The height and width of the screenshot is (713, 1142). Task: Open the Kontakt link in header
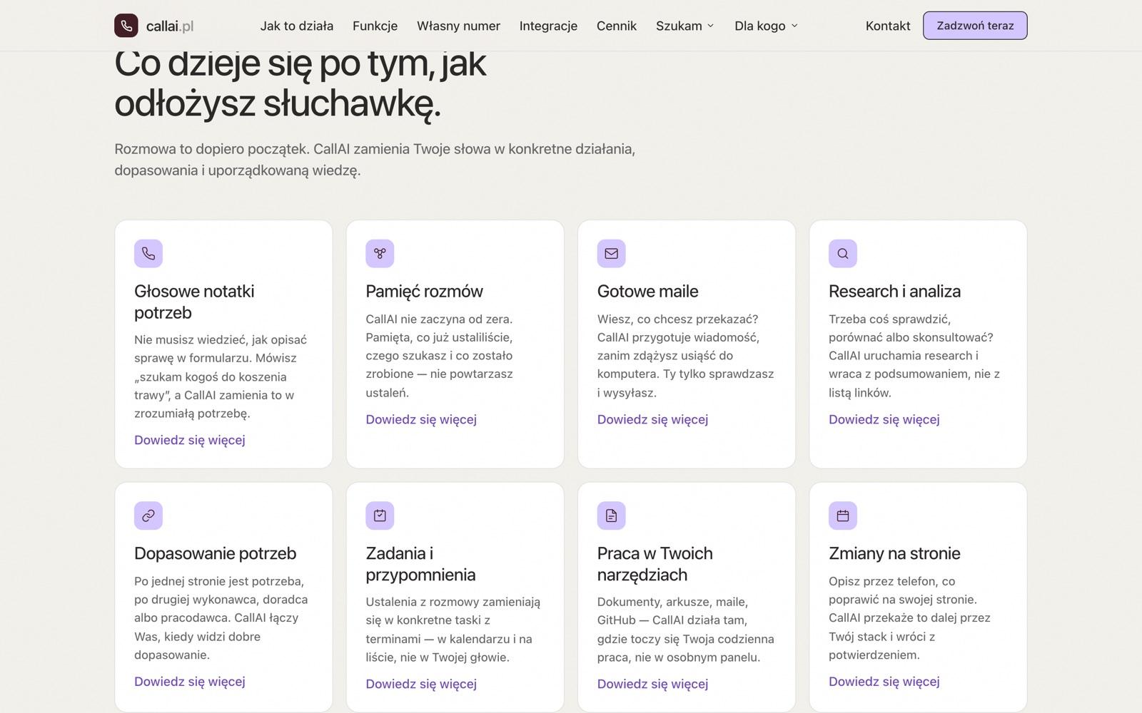(888, 26)
